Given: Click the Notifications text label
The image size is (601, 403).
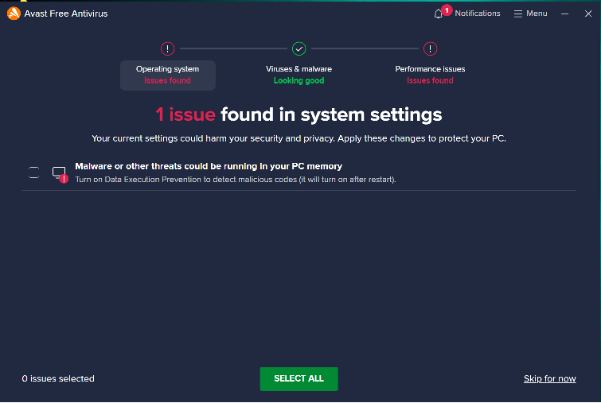Looking at the screenshot, I should coord(478,14).
